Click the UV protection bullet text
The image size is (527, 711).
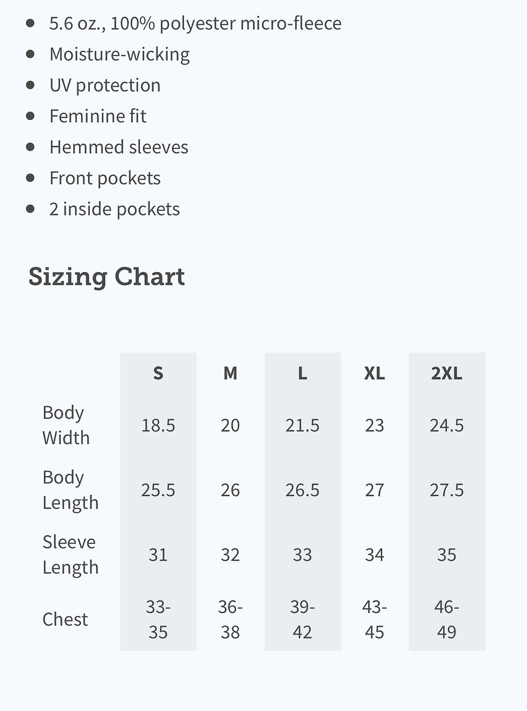point(105,85)
